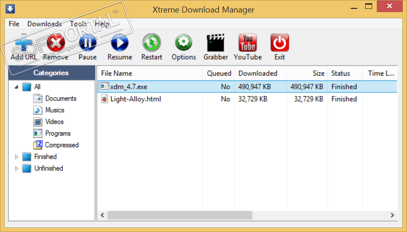Sort by Queued column header
407x232 pixels.
pos(219,73)
